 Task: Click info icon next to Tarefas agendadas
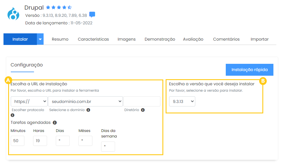tap(55, 123)
